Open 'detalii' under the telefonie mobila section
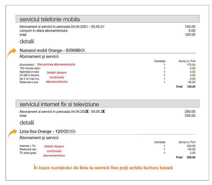Image resolution: width=212 pixels, height=185 pixels. tap(27, 41)
